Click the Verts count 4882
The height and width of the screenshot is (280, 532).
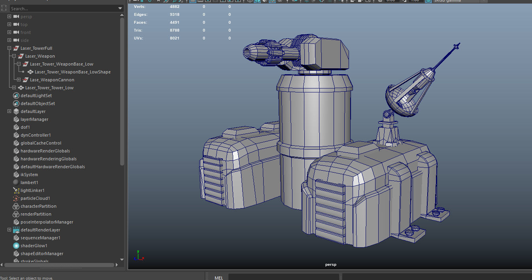click(175, 7)
